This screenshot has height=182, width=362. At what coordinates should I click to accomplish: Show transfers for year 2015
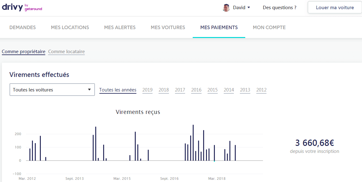coord(212,90)
